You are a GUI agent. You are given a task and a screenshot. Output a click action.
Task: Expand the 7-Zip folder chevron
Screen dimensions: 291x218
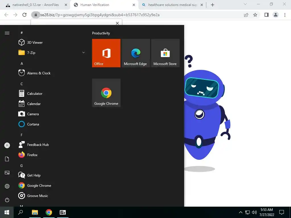coord(84,53)
